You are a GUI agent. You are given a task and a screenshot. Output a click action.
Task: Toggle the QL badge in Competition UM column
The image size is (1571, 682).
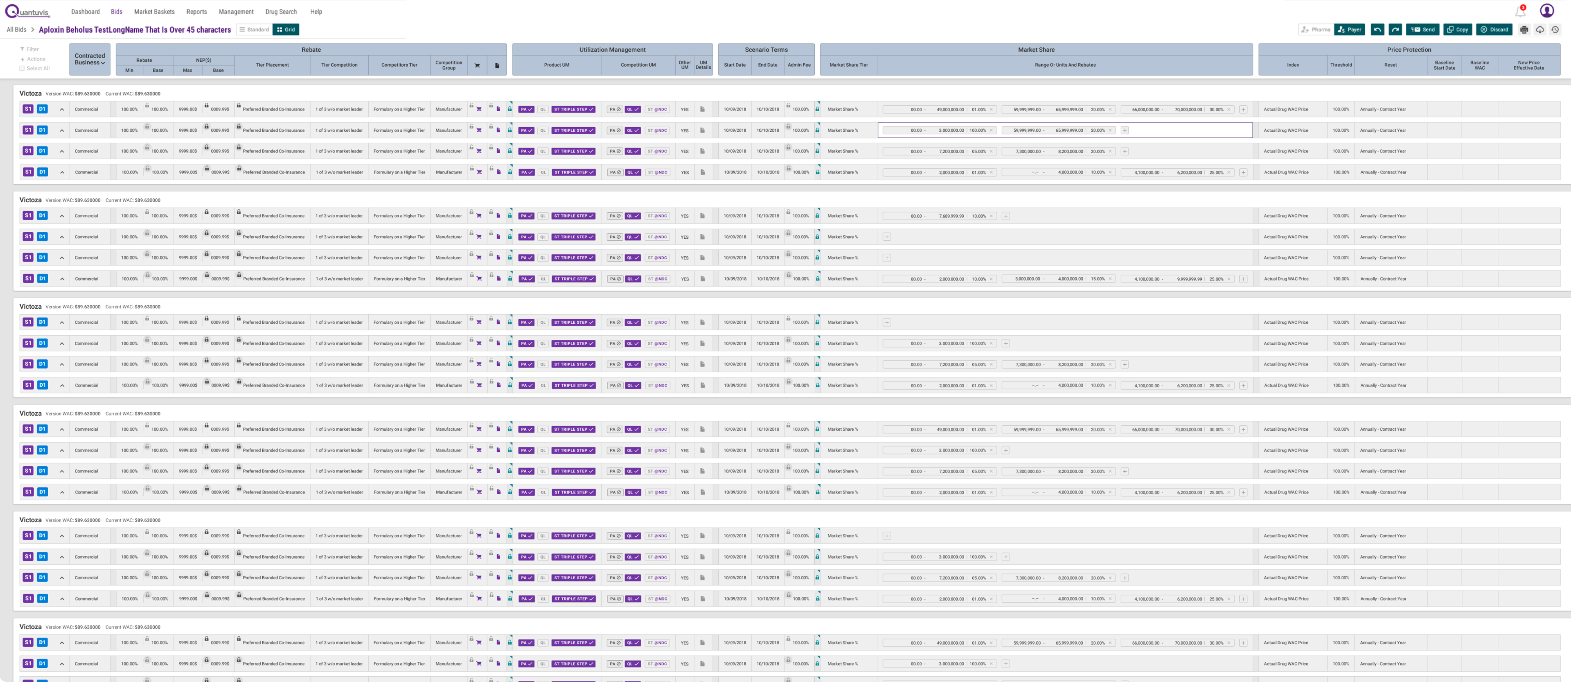pos(634,110)
